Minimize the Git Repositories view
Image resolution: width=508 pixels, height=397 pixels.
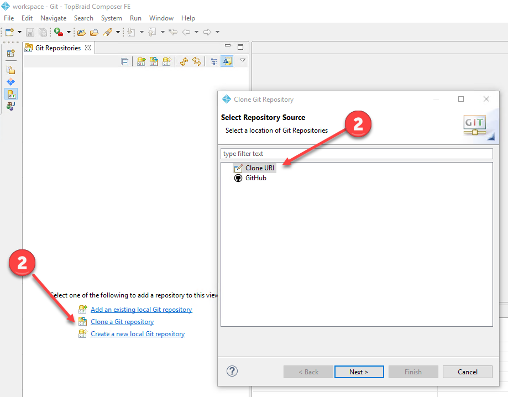[x=228, y=46]
